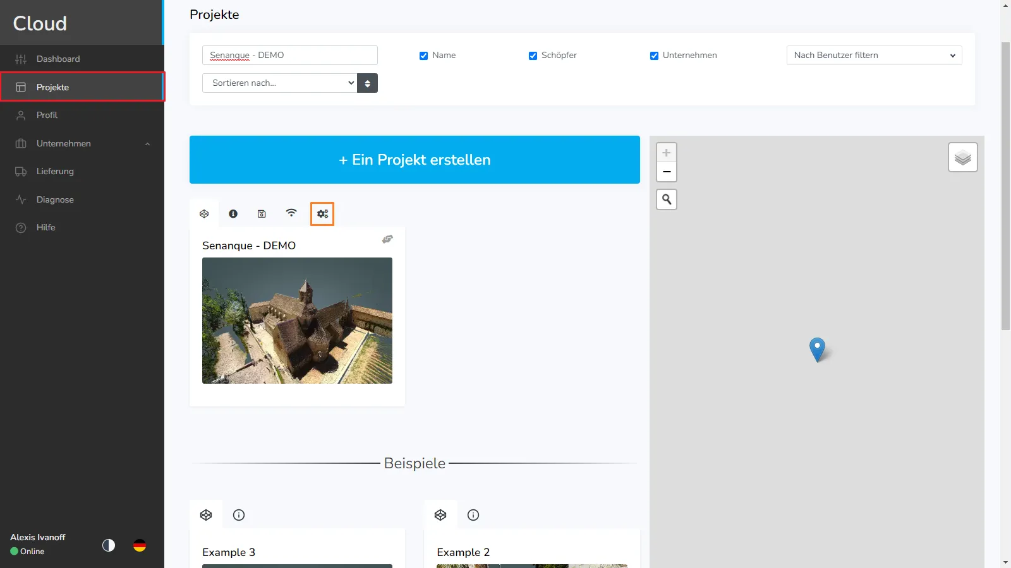The height and width of the screenshot is (568, 1011).
Task: Click the Hilfe question mark icon
Action: (x=21, y=227)
